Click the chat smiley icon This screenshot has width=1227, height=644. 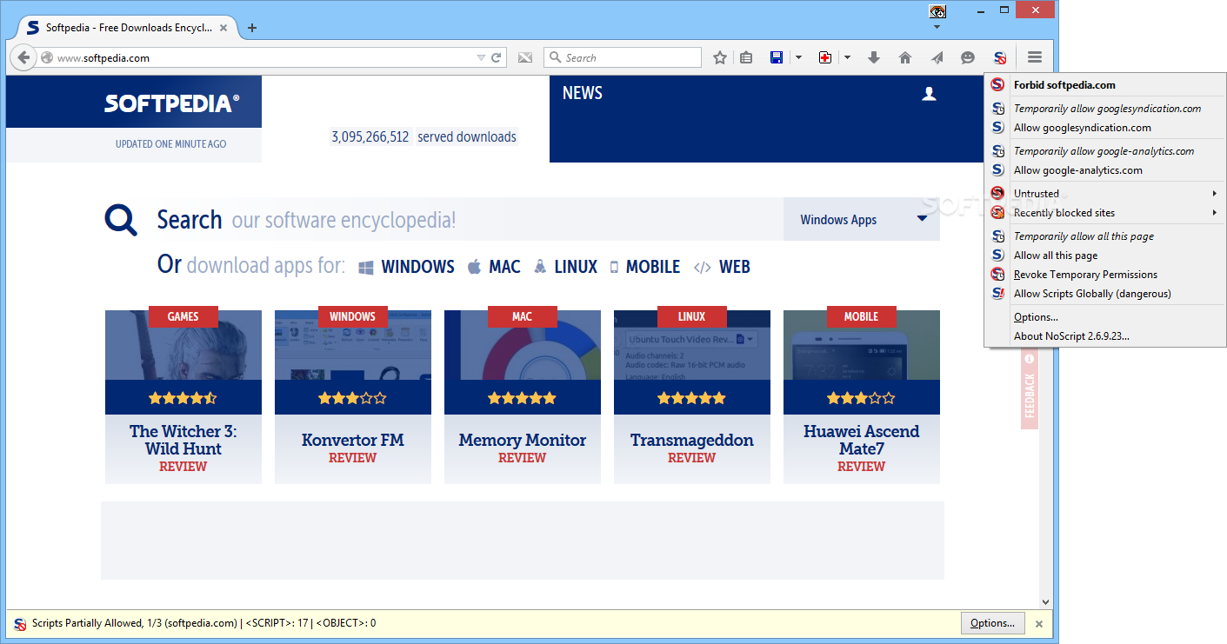[x=968, y=57]
